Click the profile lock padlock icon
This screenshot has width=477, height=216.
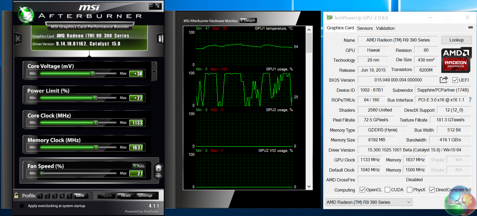click(x=16, y=196)
